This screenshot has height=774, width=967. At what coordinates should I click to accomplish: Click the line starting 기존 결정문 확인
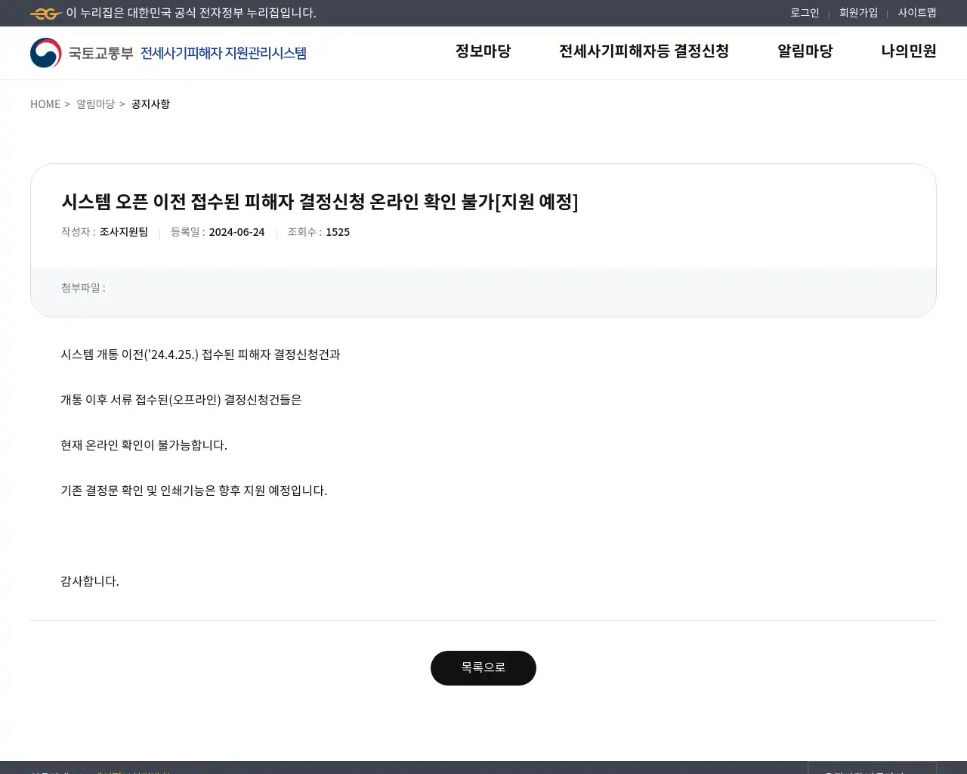click(193, 491)
